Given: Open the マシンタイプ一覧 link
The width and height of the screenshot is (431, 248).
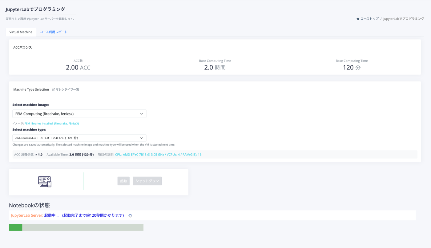Looking at the screenshot, I should click(67, 90).
